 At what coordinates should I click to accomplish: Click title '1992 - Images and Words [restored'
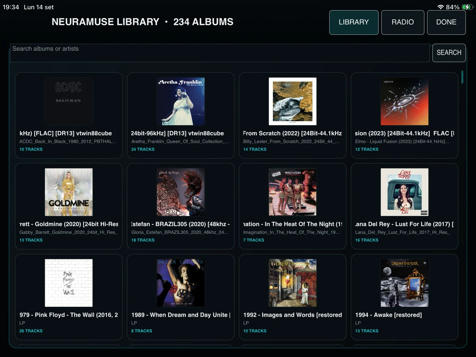coord(293,315)
